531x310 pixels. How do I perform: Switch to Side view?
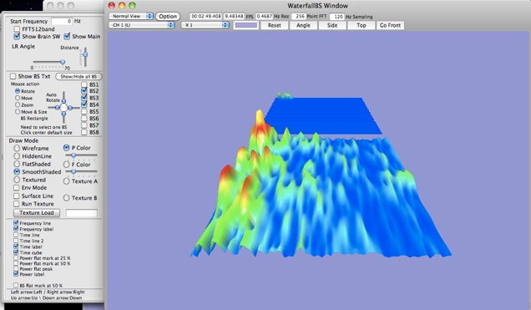(332, 25)
